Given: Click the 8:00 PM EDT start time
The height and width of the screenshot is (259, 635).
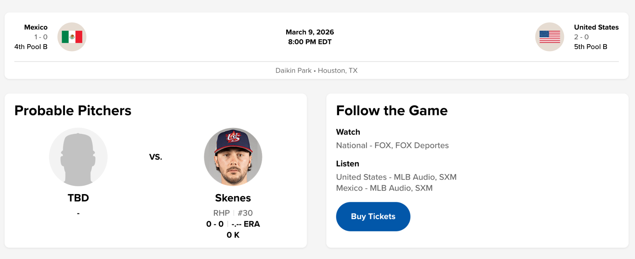Looking at the screenshot, I should click(310, 42).
